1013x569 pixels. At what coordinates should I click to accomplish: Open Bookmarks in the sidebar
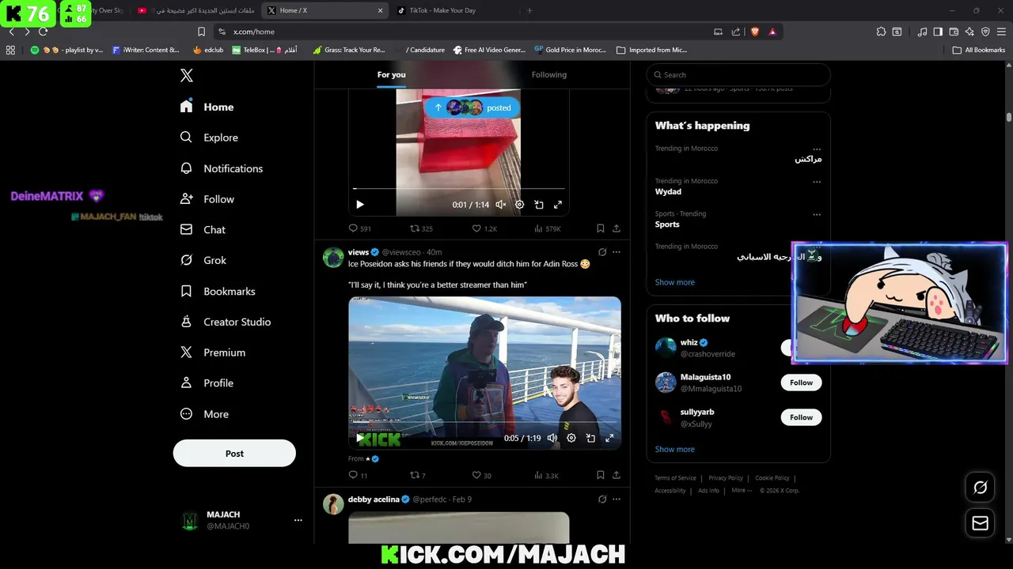pyautogui.click(x=218, y=291)
